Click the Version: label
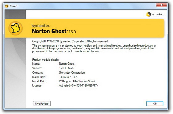The width and height of the screenshot is (173, 114). coord(37,68)
